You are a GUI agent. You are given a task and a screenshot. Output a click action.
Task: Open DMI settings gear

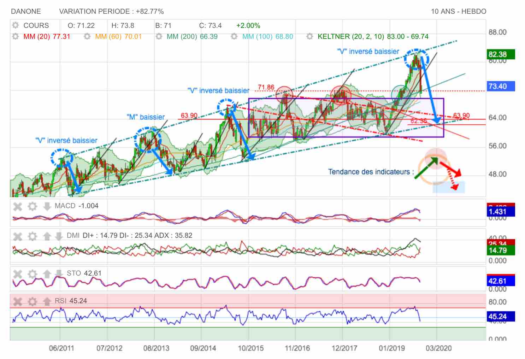pyautogui.click(x=33, y=236)
